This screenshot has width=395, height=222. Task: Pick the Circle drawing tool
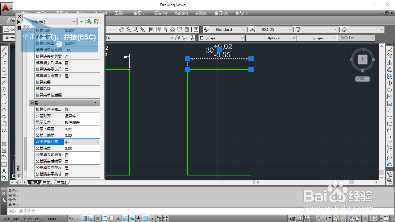[4, 89]
